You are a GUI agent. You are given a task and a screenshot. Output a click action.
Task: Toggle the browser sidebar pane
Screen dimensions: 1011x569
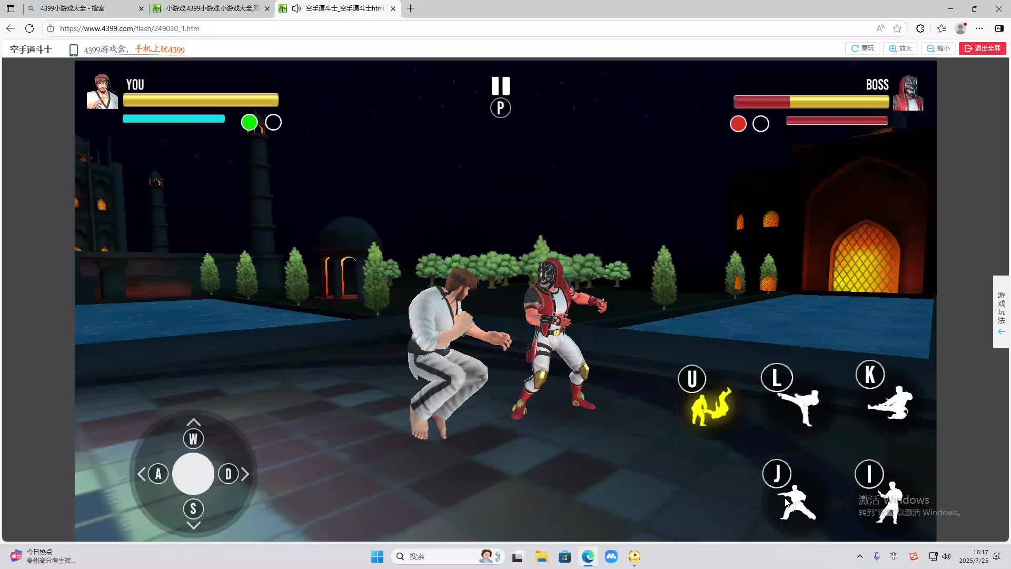click(999, 28)
